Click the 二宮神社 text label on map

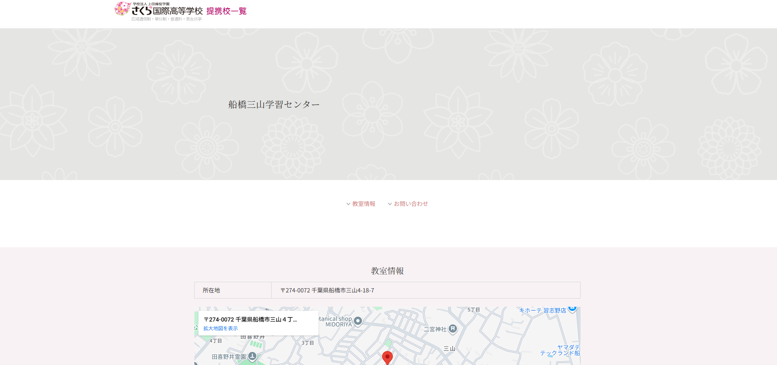point(435,329)
